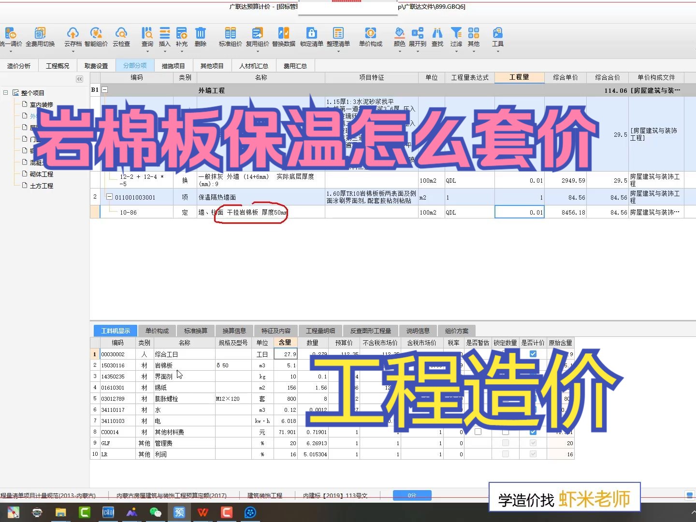
Task: Click the 补充 supplement icon
Action: click(x=182, y=33)
